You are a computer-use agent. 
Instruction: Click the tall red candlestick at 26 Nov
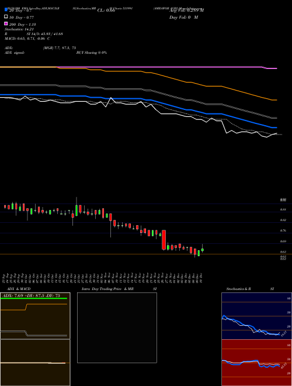(164, 240)
